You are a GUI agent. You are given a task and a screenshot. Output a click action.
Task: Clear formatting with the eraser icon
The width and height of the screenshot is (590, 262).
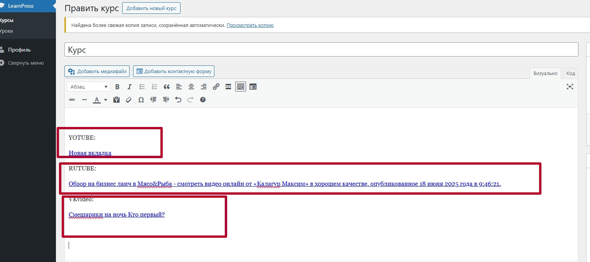129,100
